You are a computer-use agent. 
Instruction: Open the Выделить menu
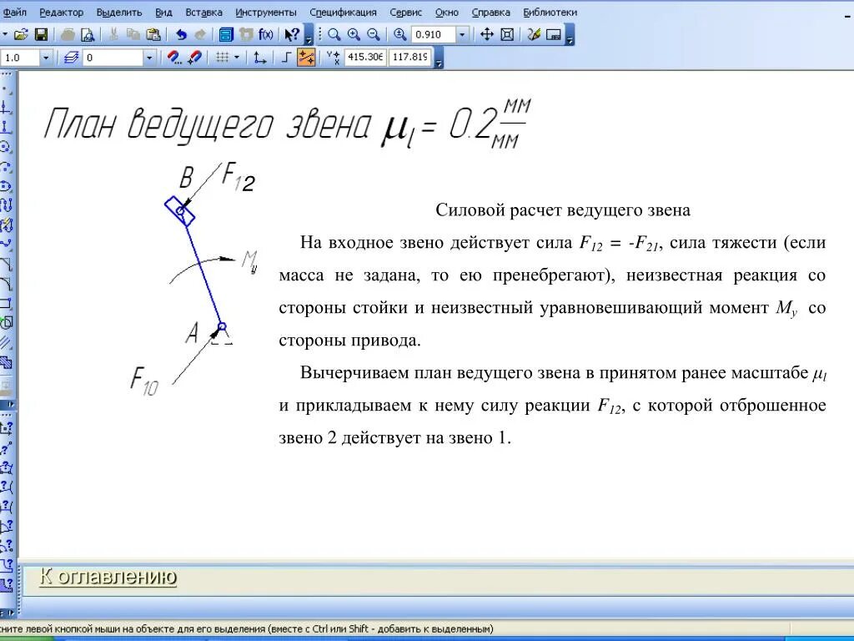118,12
